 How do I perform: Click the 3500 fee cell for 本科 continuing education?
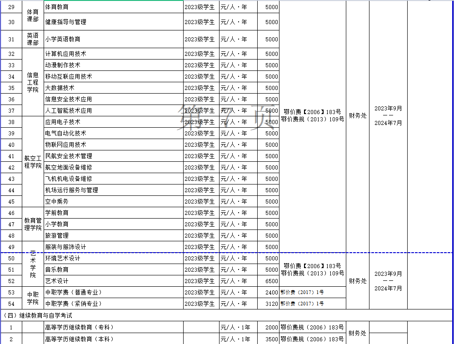pyautogui.click(x=268, y=339)
